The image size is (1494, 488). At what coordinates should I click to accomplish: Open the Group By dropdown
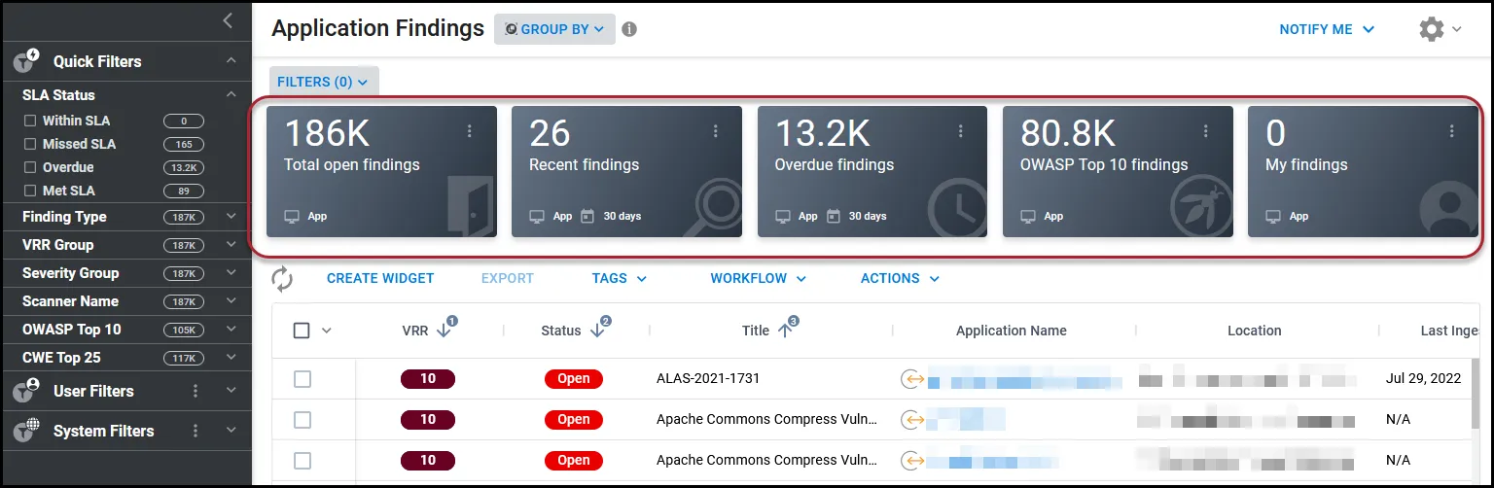(x=554, y=29)
